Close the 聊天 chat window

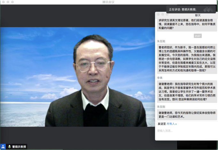point(158,14)
